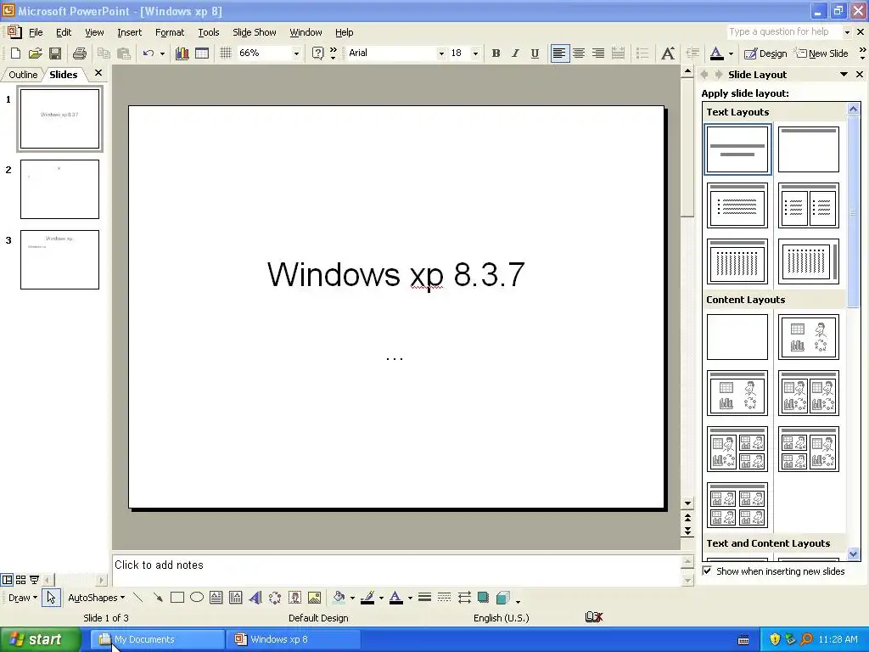Apply the Title Only text layout

tap(808, 149)
